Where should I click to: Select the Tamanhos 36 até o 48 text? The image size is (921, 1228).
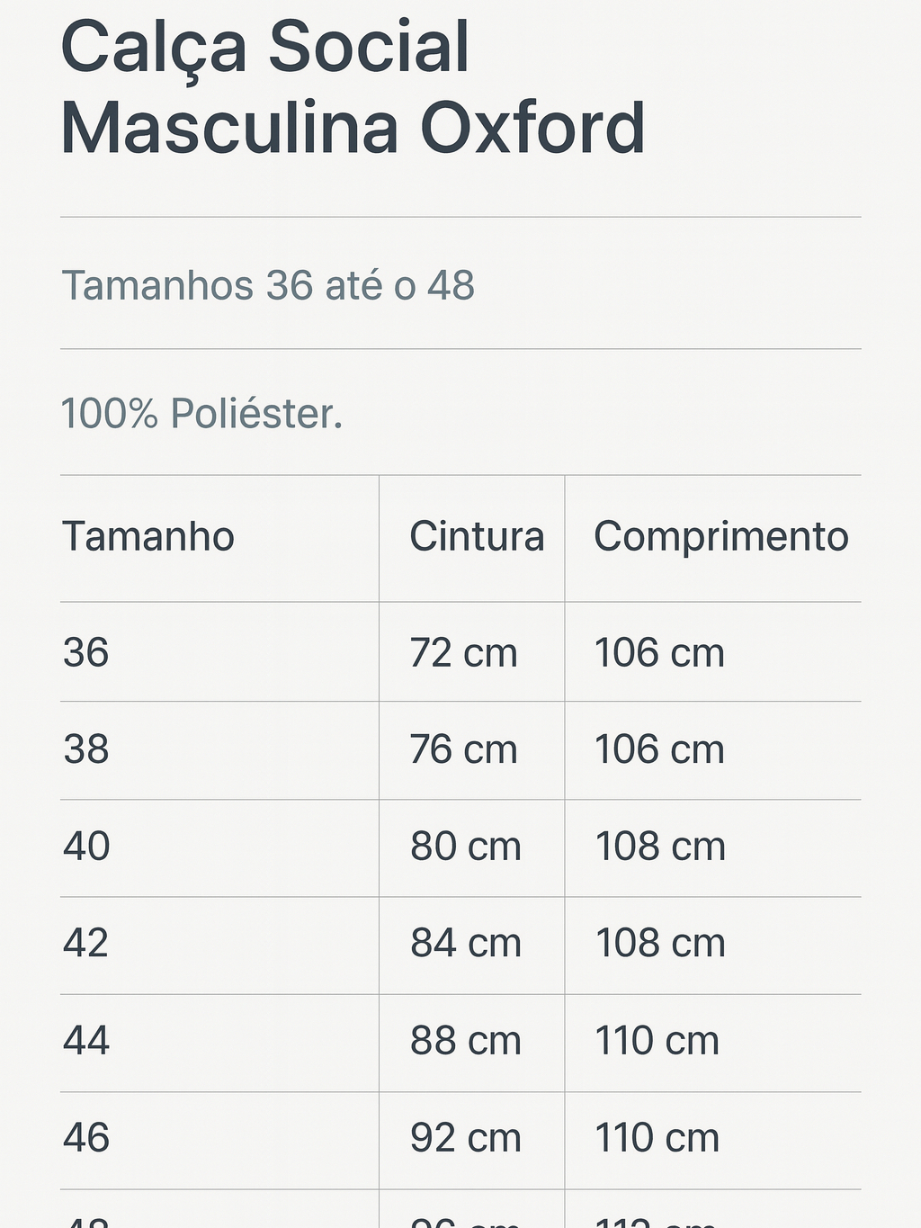[x=267, y=285]
